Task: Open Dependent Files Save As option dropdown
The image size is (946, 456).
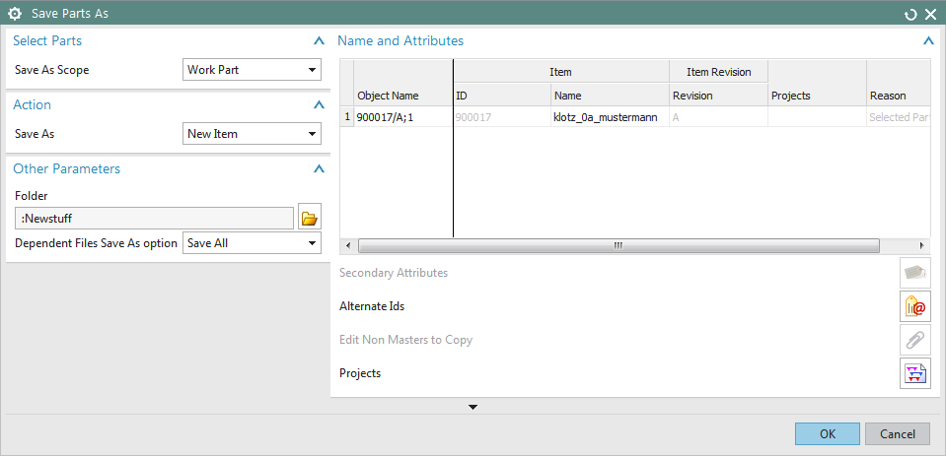Action: [252, 243]
